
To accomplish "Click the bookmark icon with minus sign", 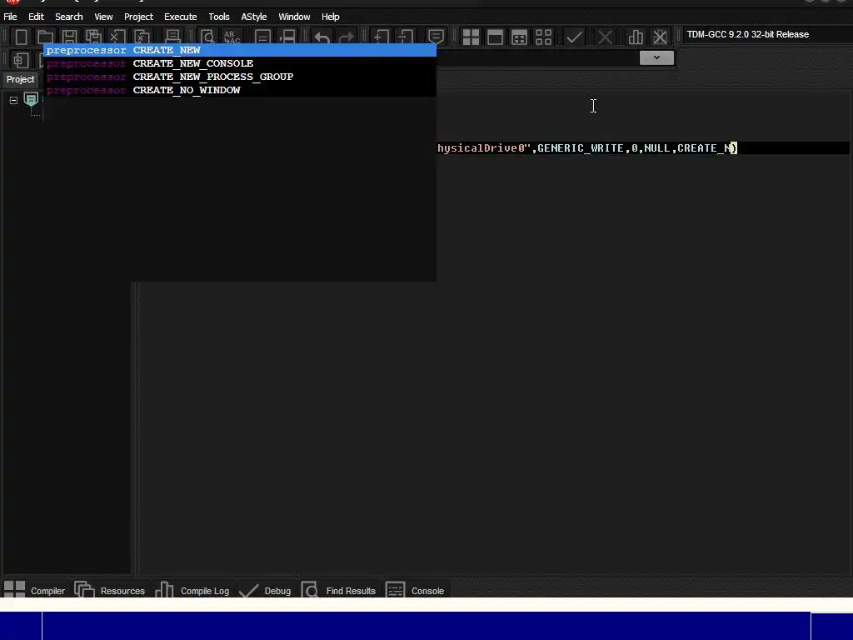I will (406, 37).
